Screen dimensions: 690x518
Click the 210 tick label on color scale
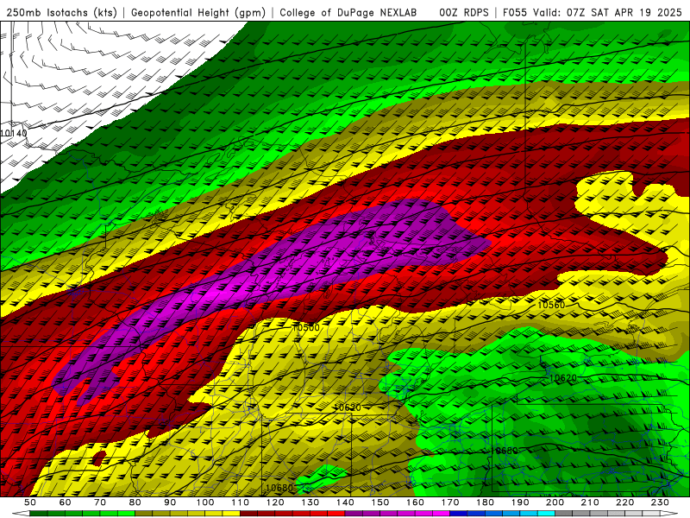[x=590, y=502]
